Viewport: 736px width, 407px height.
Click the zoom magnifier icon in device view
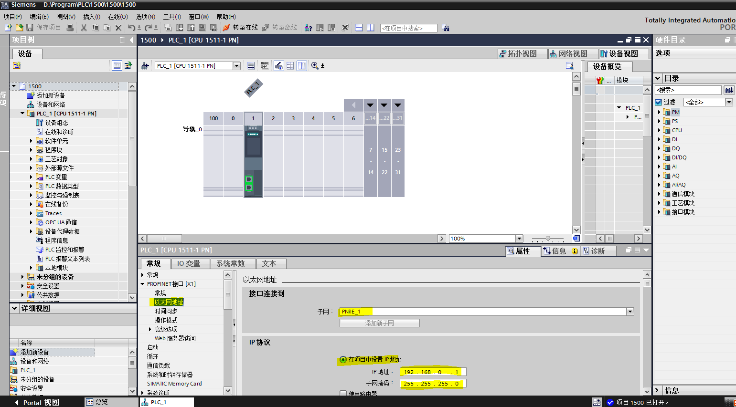[315, 66]
